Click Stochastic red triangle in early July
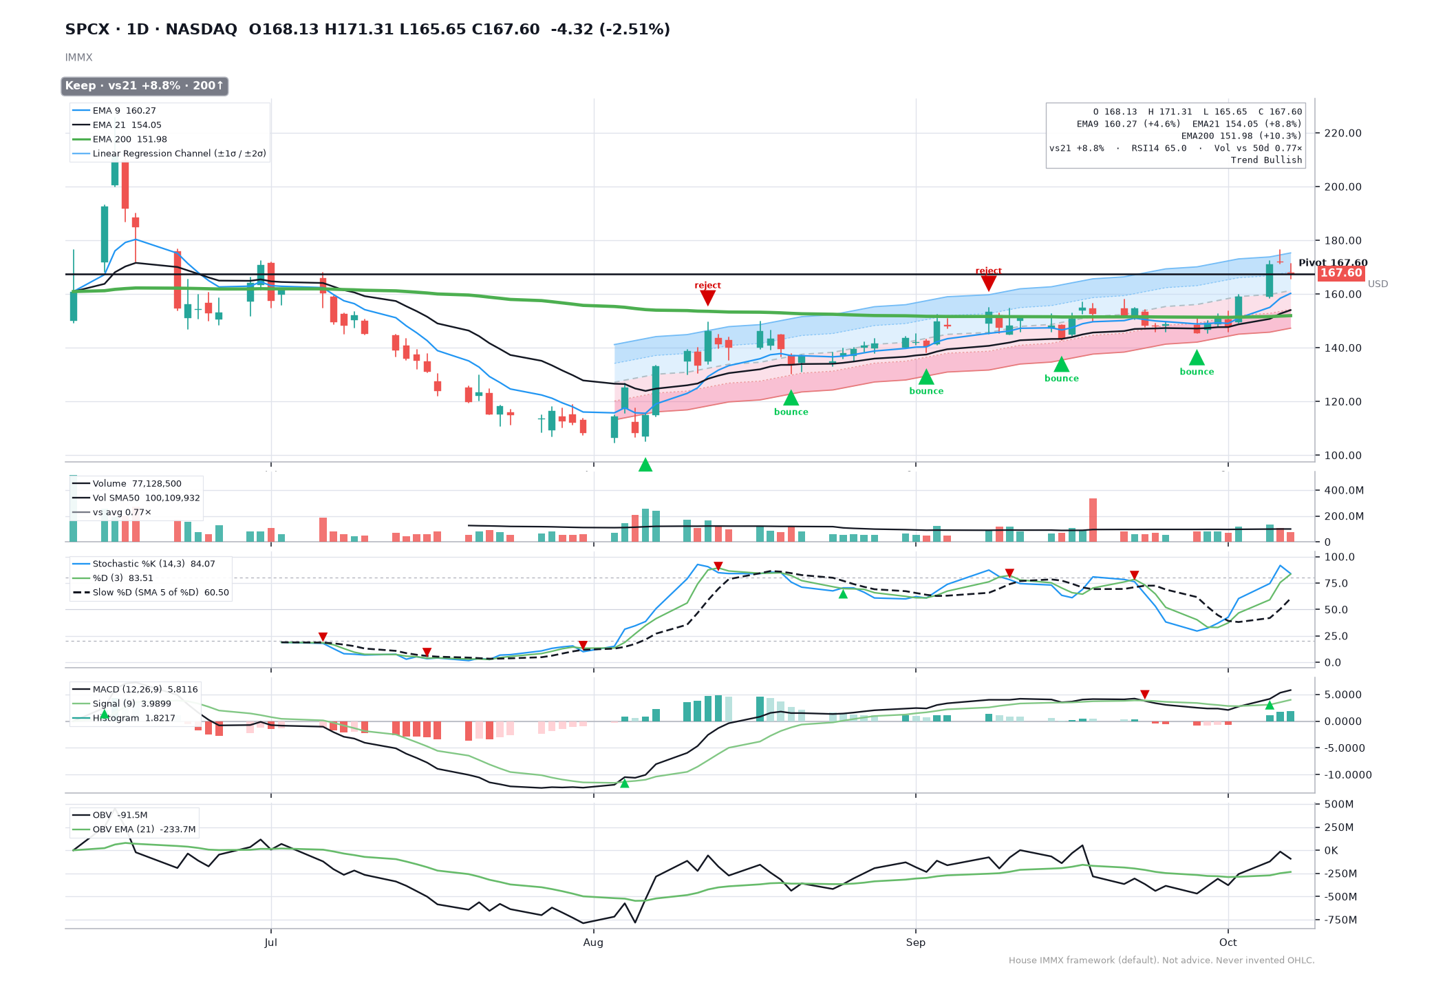This screenshot has width=1445, height=983. pyautogui.click(x=323, y=637)
